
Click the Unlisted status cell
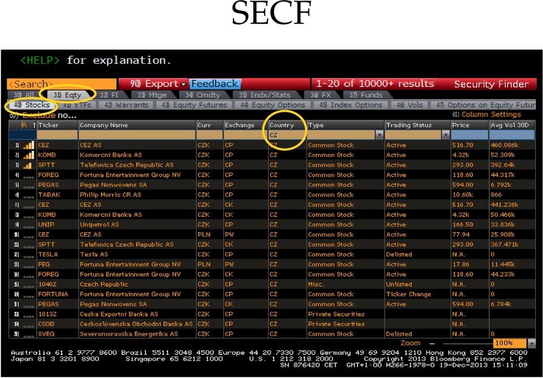pos(399,284)
